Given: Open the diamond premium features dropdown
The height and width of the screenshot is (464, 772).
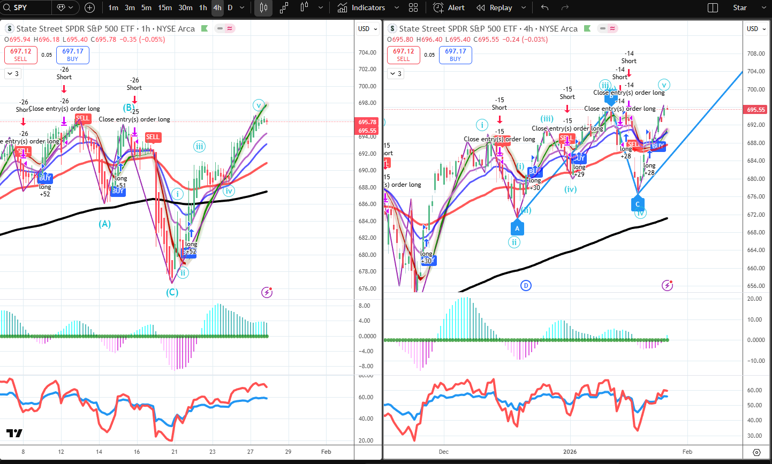Looking at the screenshot, I should [65, 7].
